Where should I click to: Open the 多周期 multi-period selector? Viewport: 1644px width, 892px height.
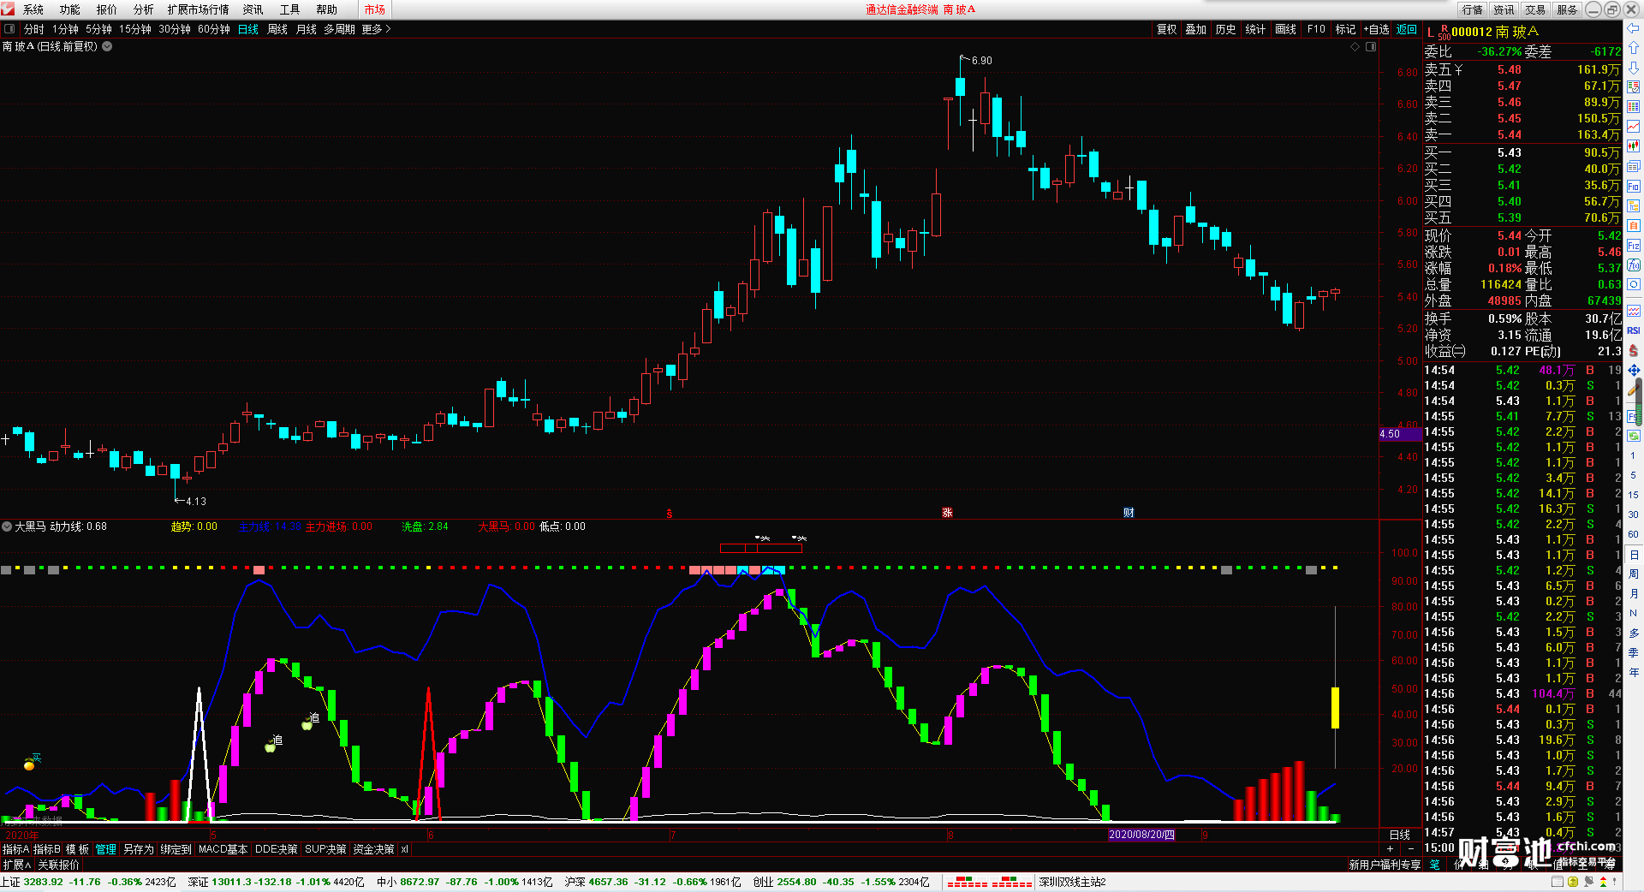pyautogui.click(x=339, y=29)
